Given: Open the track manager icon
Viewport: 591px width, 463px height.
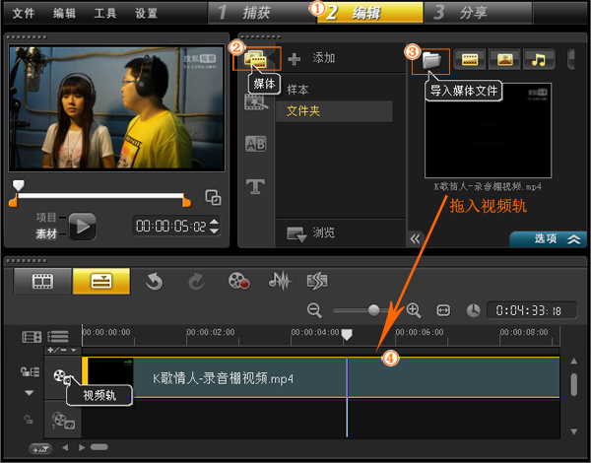Looking at the screenshot, I should (58, 336).
